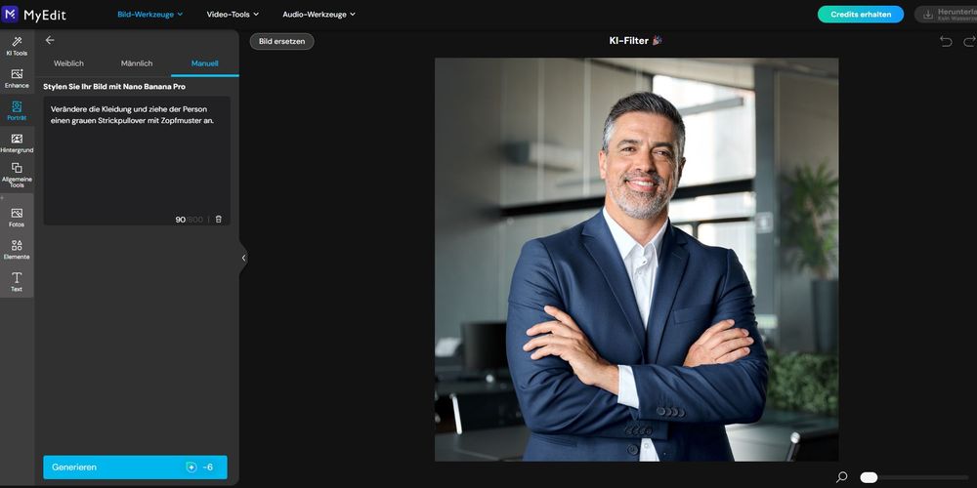The image size is (977, 488).
Task: Click the redo arrow icon
Action: pos(969,41)
